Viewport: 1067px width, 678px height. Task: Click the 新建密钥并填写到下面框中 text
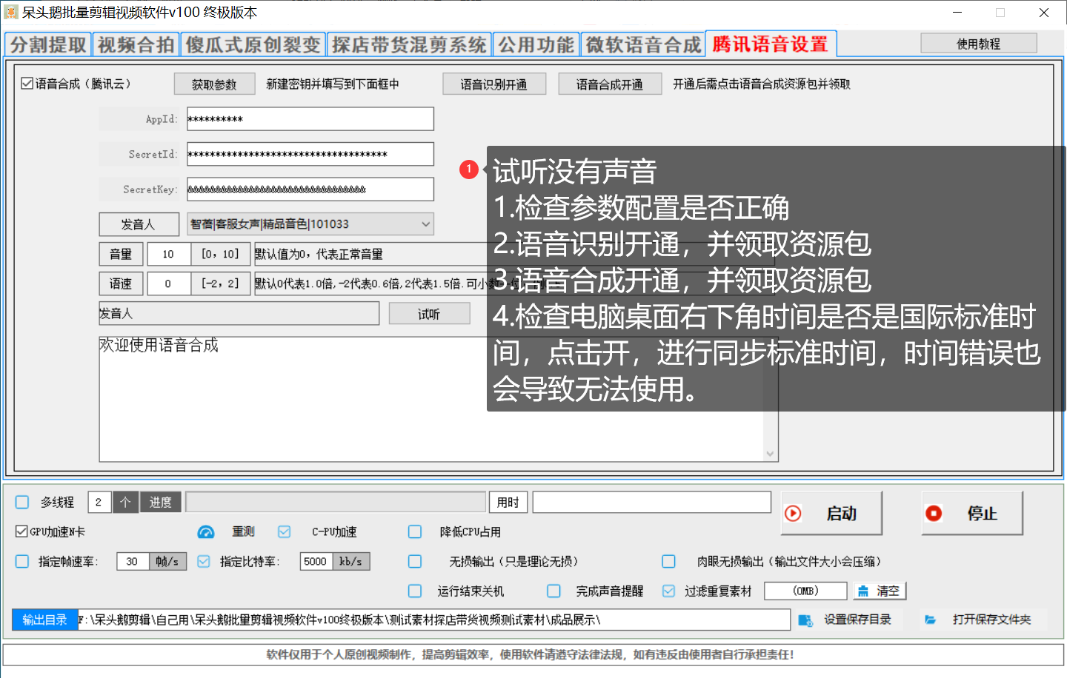coord(333,84)
